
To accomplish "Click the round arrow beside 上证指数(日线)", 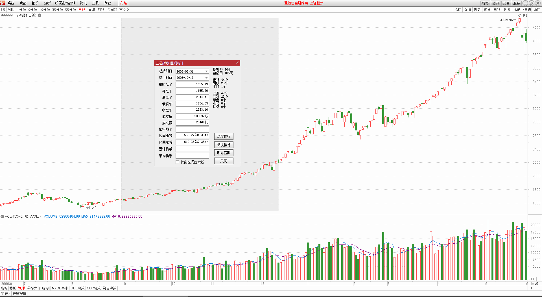I will [x=40, y=15].
